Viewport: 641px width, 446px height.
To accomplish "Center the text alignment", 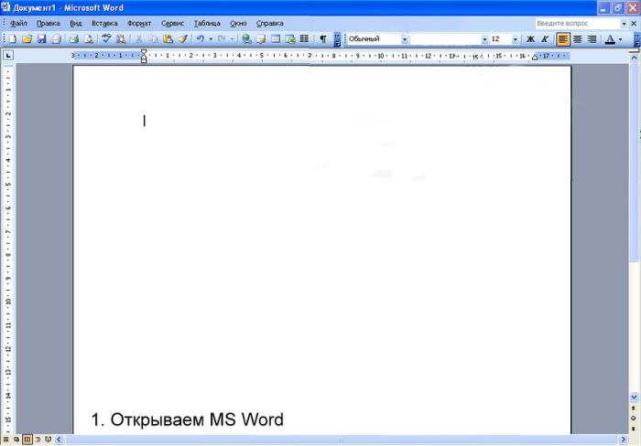I will [x=578, y=39].
